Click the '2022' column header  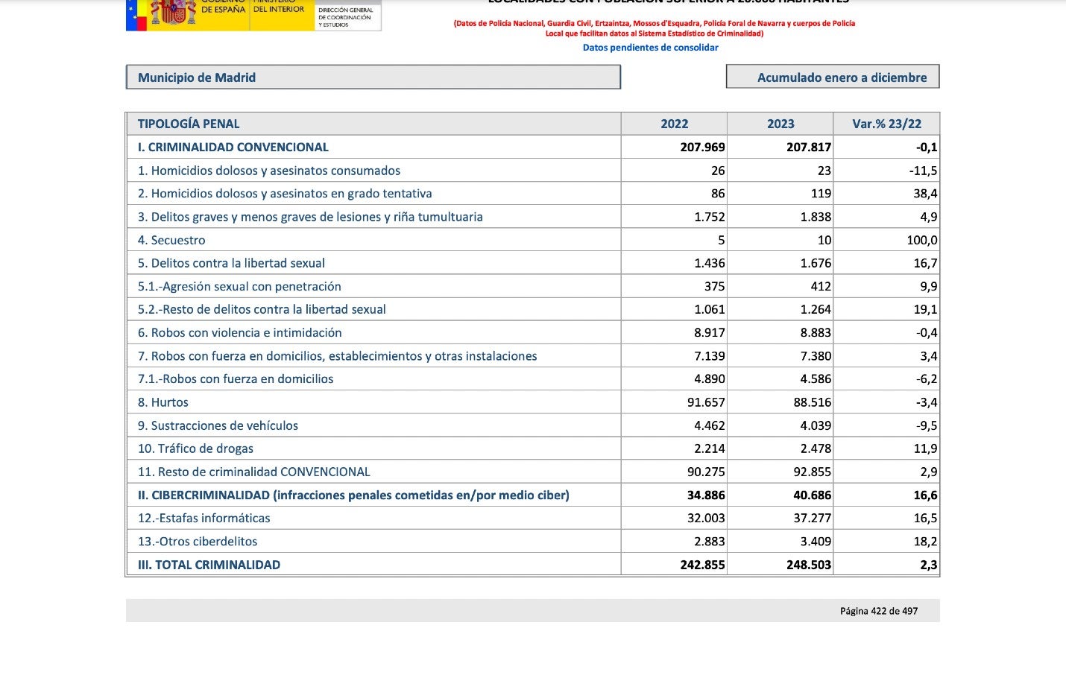click(x=674, y=124)
